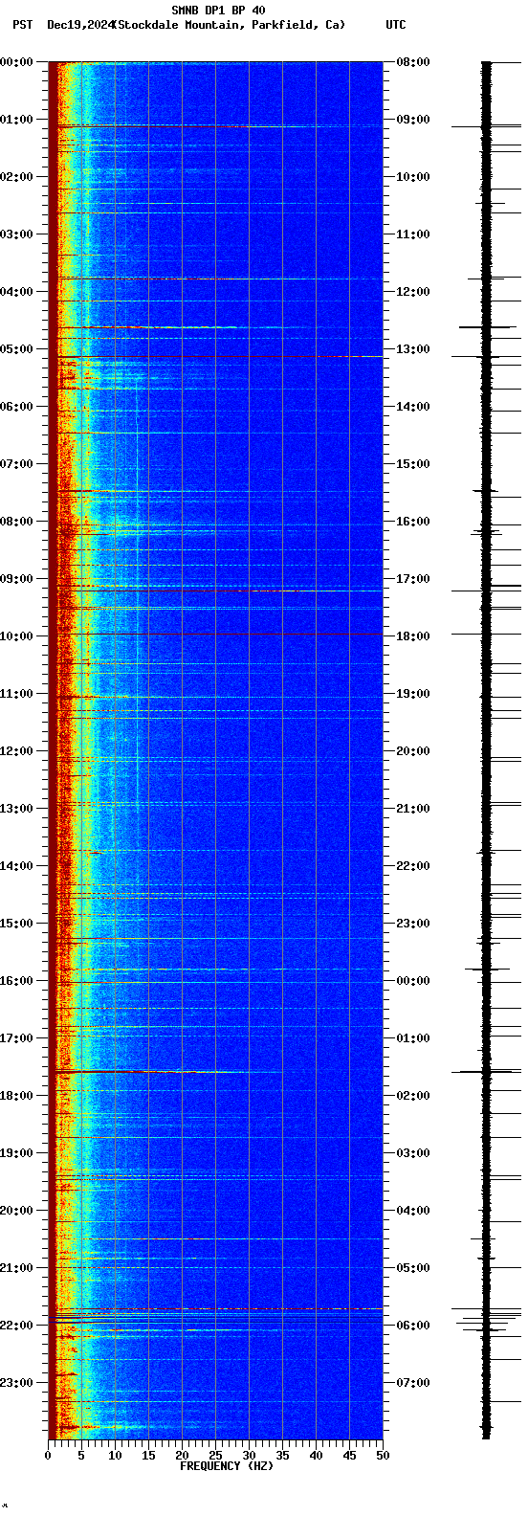Click the PST time label '08:00'

click(x=16, y=522)
